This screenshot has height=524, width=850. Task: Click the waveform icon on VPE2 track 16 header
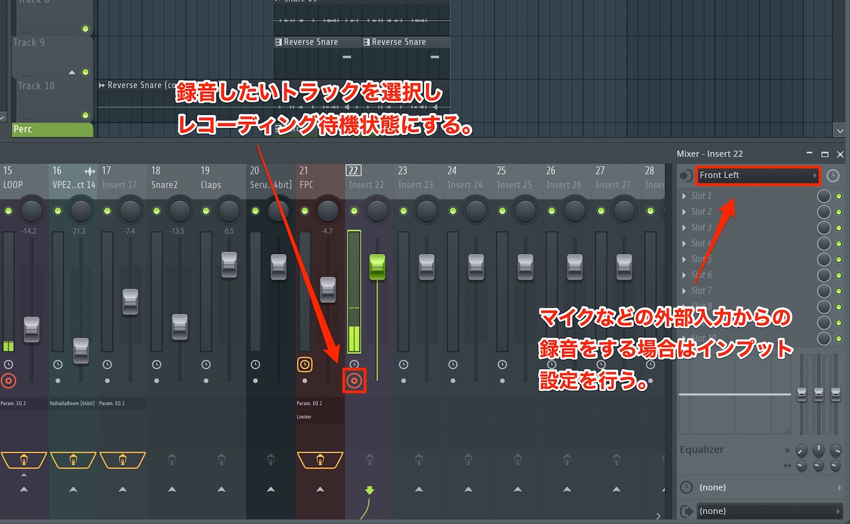pyautogui.click(x=90, y=171)
